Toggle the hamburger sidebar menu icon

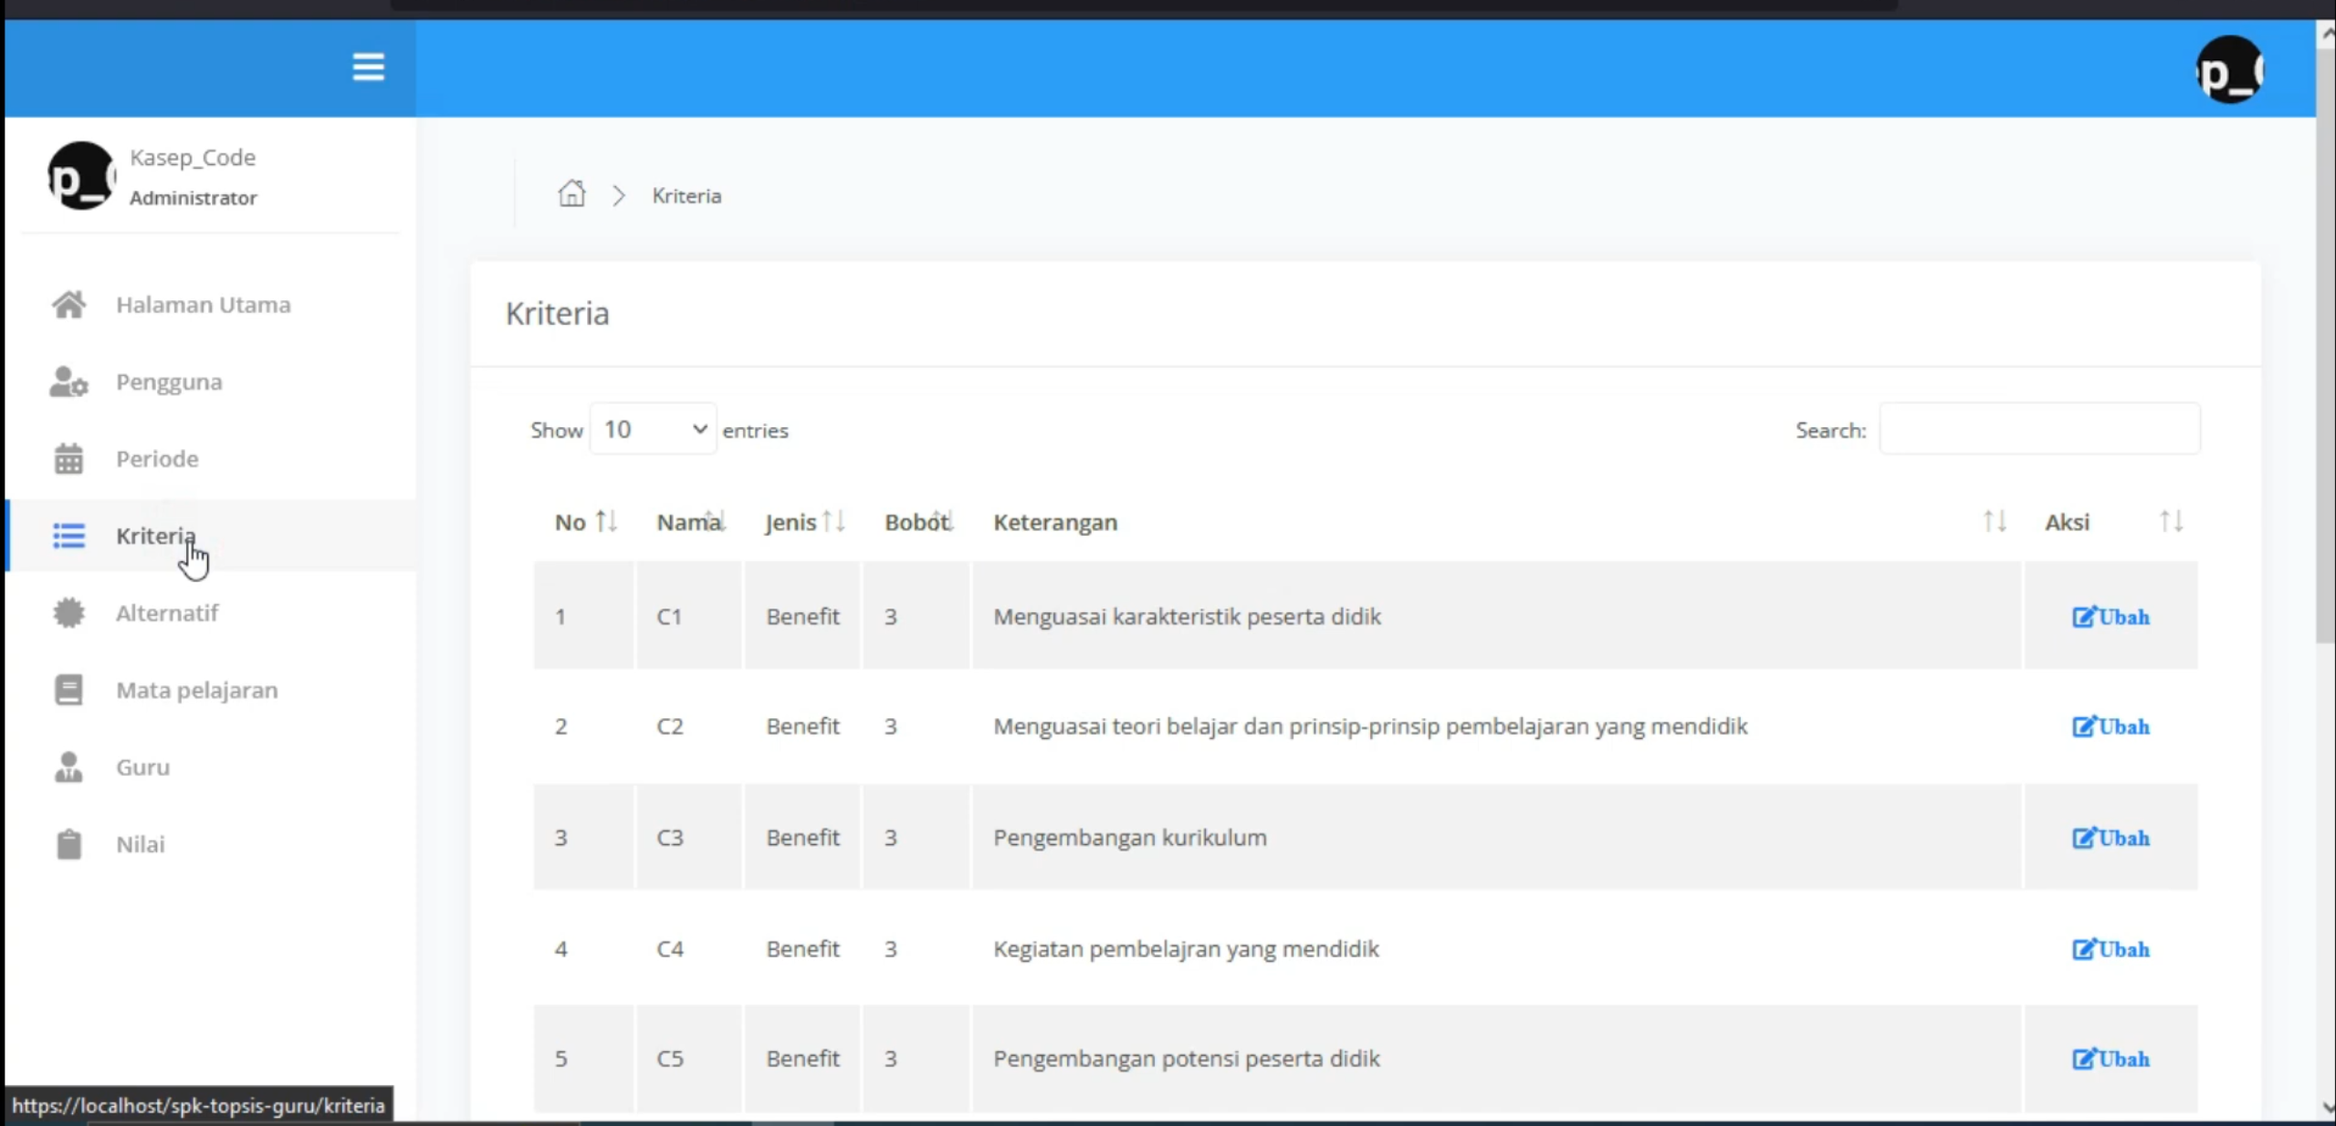[368, 67]
